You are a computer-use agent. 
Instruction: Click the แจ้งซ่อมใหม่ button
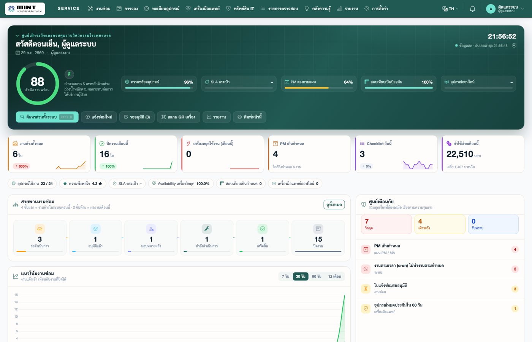pos(99,117)
